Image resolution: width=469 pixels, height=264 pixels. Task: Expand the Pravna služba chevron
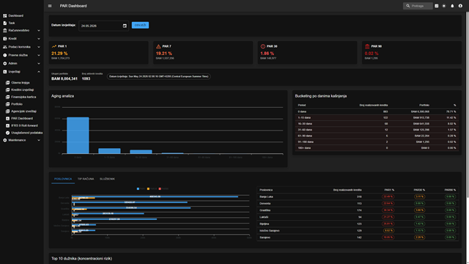[x=39, y=56]
